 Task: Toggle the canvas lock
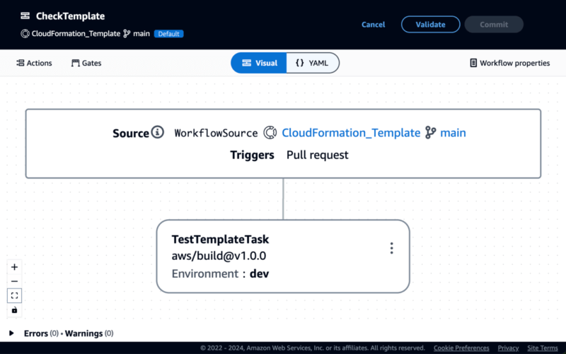coord(14,310)
